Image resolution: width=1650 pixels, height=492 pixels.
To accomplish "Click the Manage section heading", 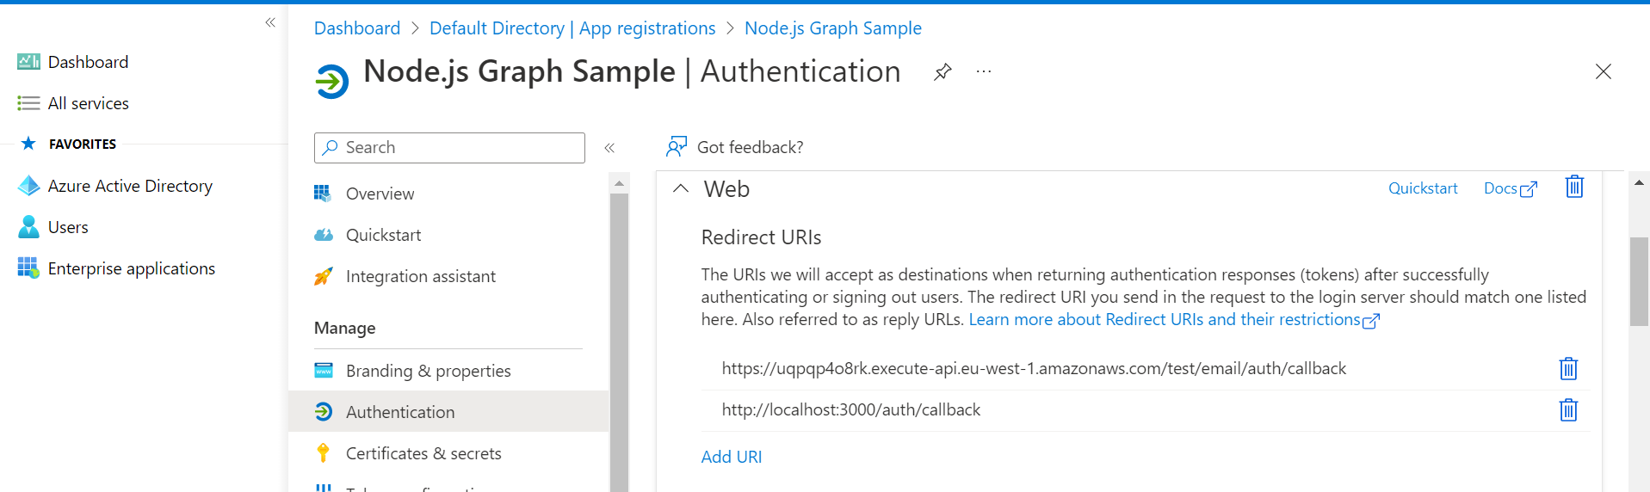I will click(344, 328).
